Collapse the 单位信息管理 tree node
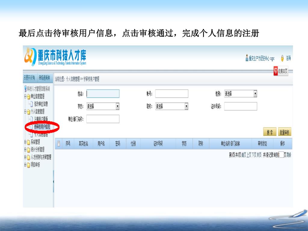Screen dimensions: 308x231 [25, 96]
